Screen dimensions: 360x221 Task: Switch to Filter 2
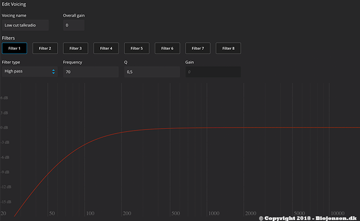(45, 48)
